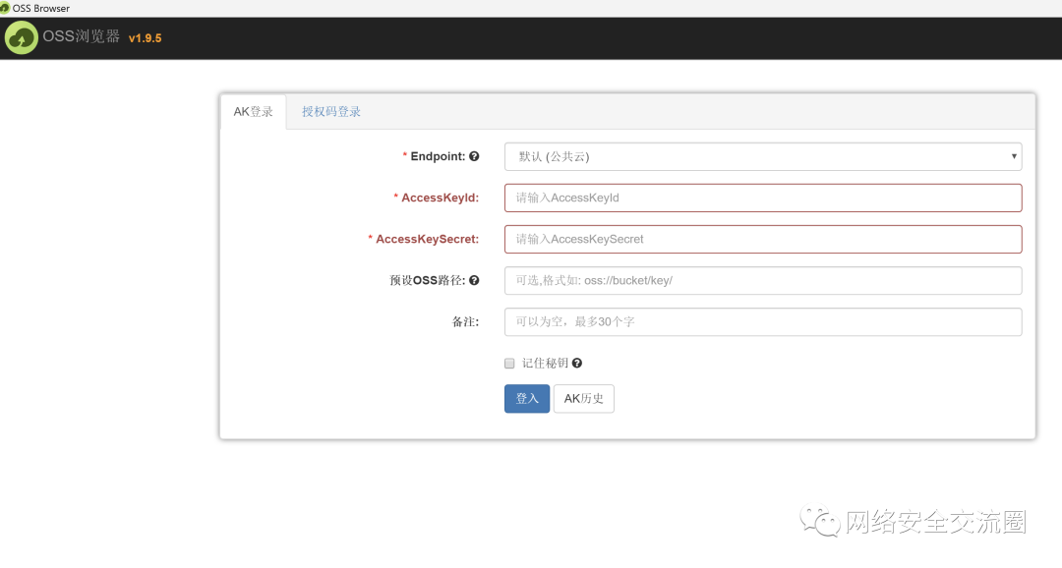
Task: Click the v1.9.5 version label
Action: tap(145, 38)
